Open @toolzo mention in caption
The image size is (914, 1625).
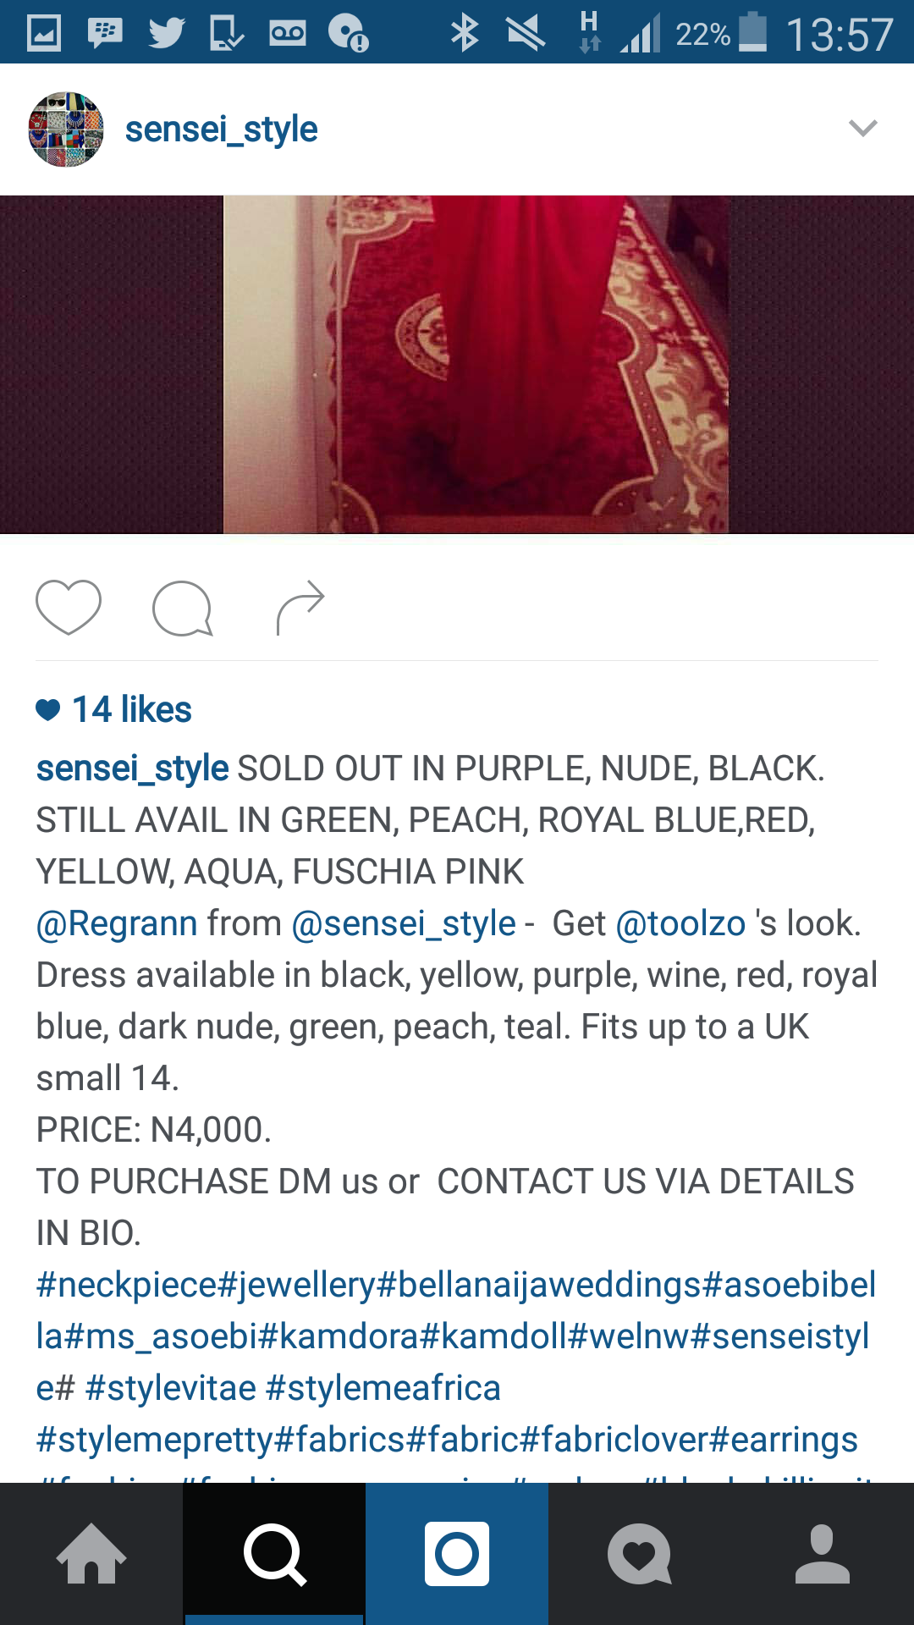pyautogui.click(x=680, y=923)
